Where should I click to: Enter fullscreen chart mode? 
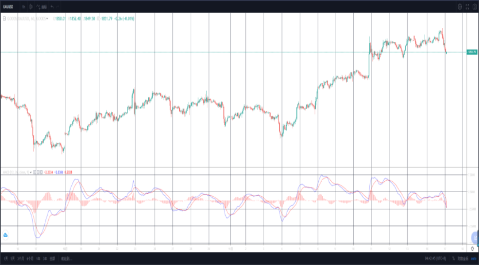(468, 7)
